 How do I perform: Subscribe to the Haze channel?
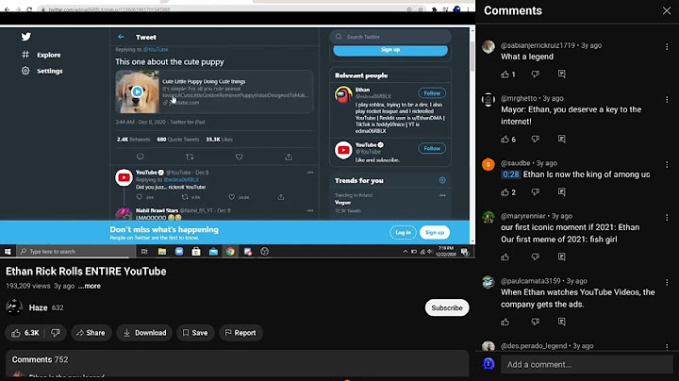[446, 307]
